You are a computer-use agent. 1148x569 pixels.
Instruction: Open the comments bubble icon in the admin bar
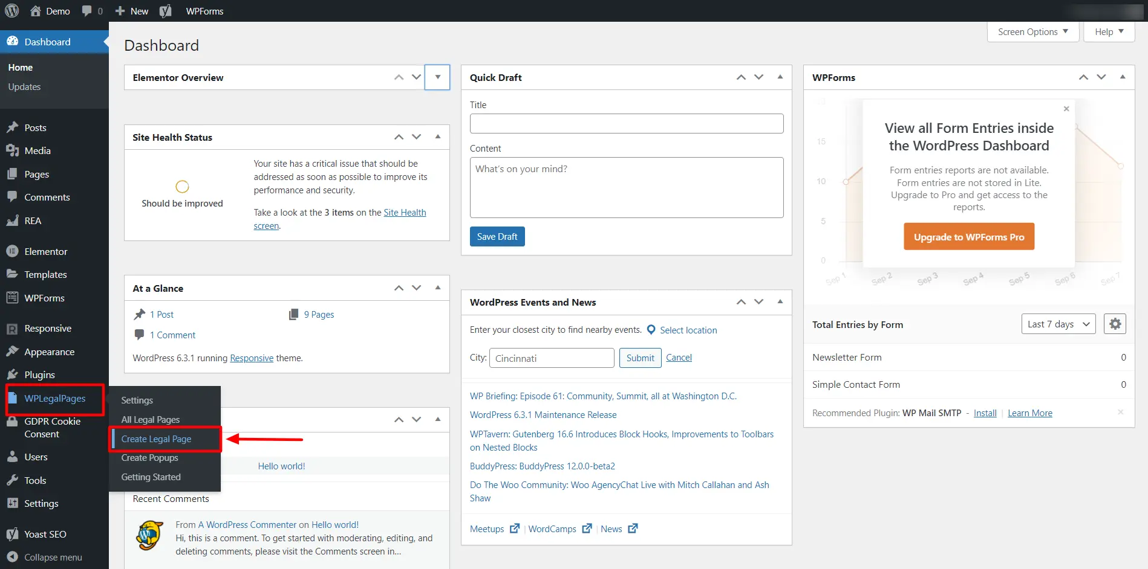pyautogui.click(x=85, y=10)
